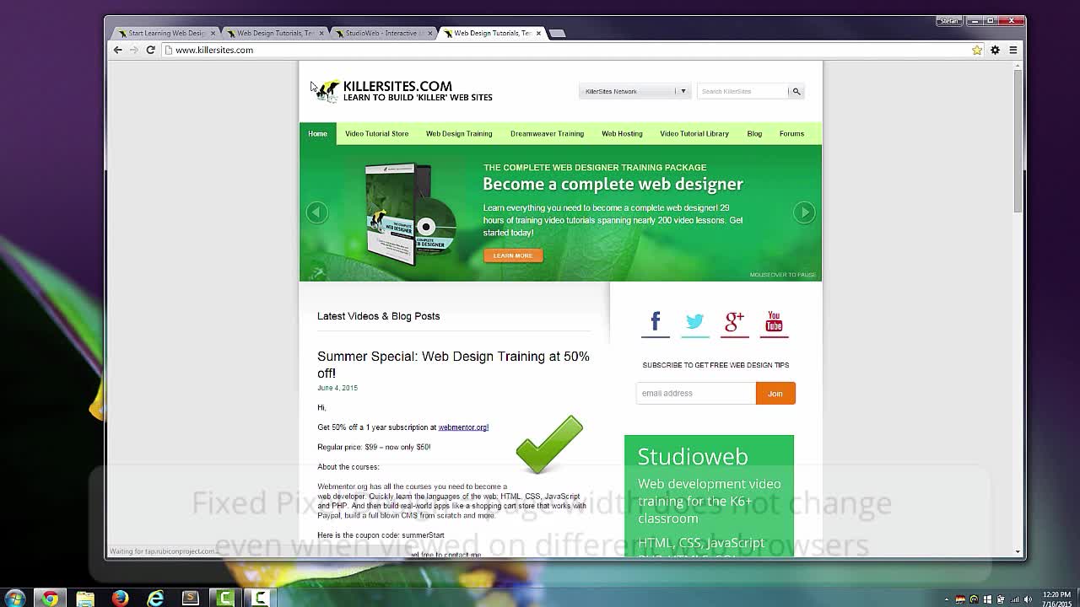Screen dimensions: 1080x607
Task: Follow the webmentor.org link
Action: (x=463, y=427)
